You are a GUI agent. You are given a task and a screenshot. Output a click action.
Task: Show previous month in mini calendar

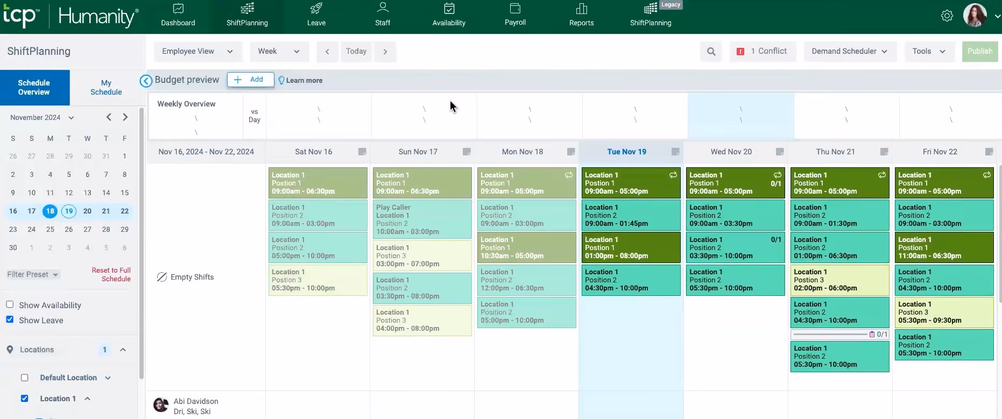click(109, 117)
